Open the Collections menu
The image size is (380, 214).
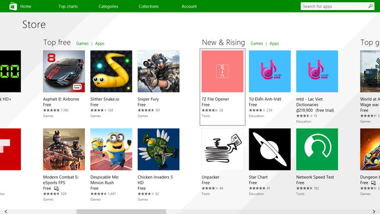pyautogui.click(x=148, y=7)
